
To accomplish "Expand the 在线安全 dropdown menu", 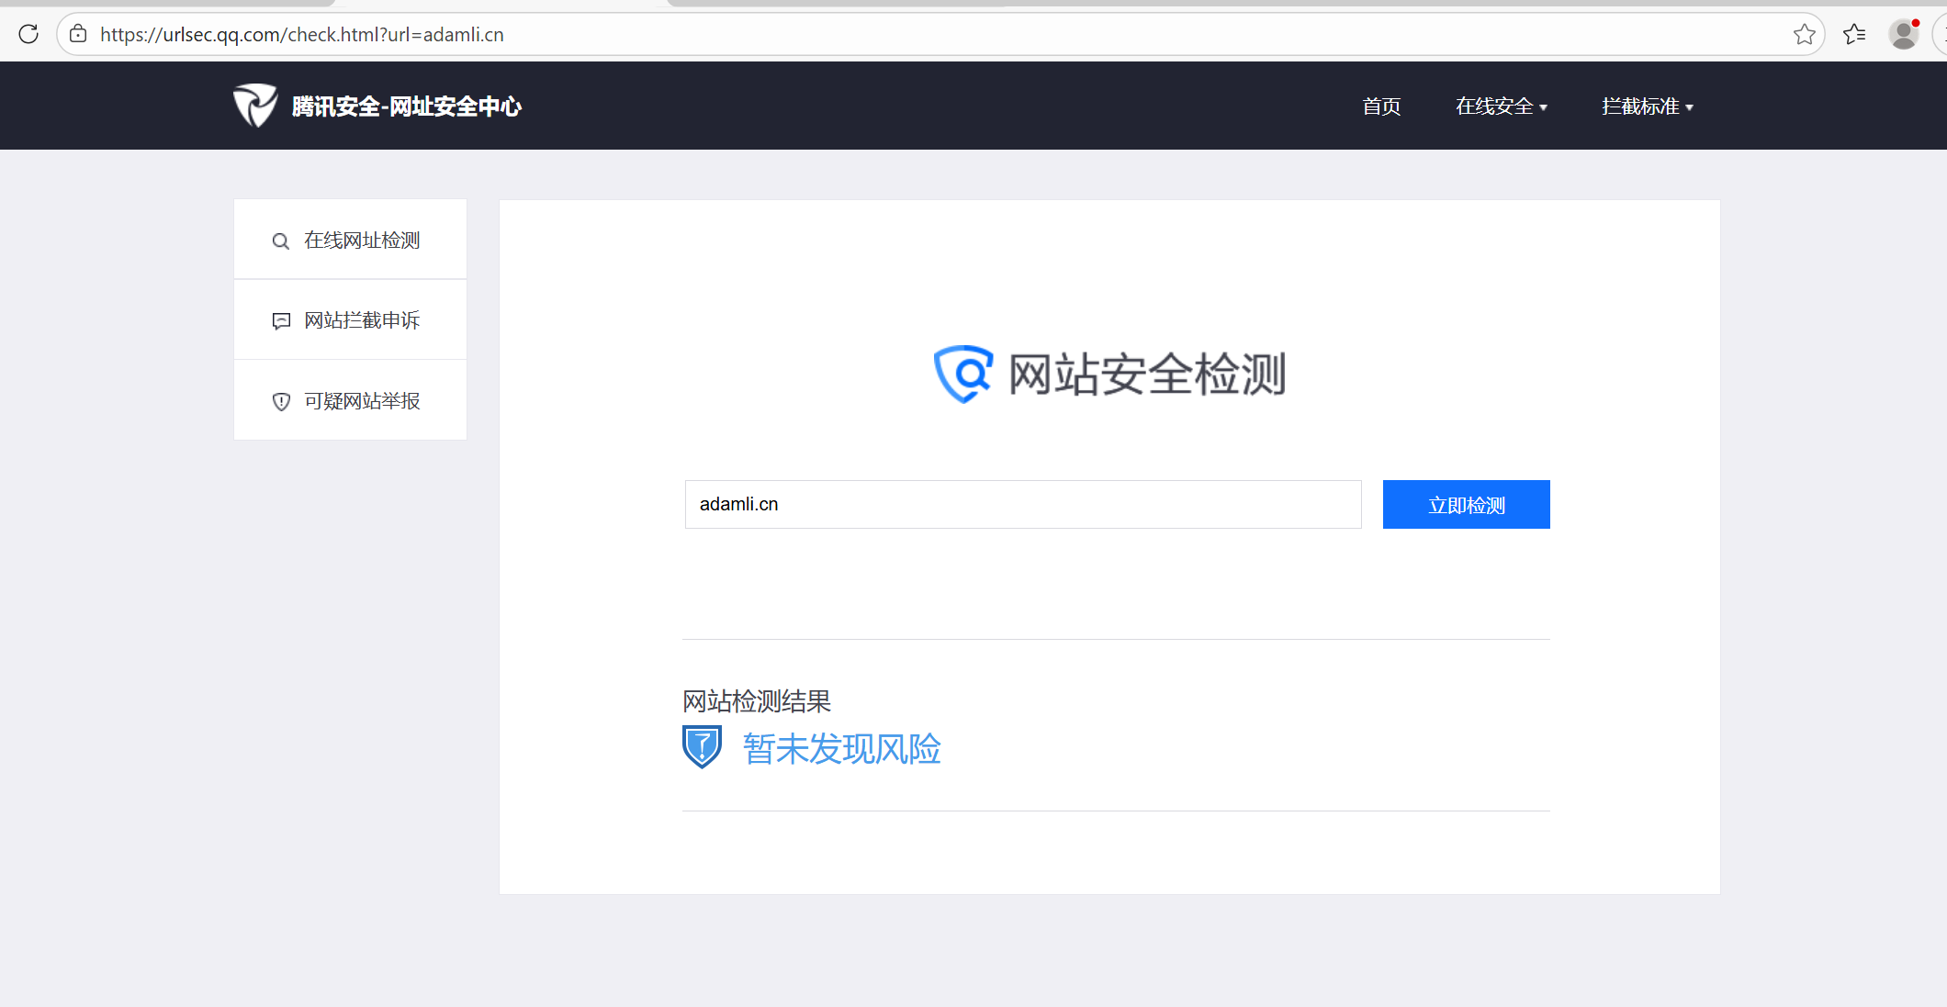I will pos(1501,106).
